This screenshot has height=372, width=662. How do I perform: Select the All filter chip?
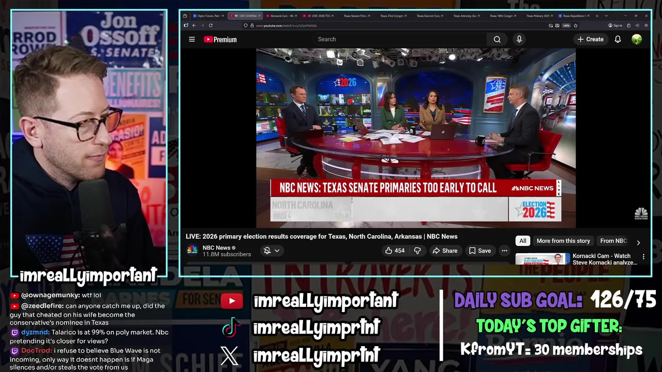click(523, 241)
